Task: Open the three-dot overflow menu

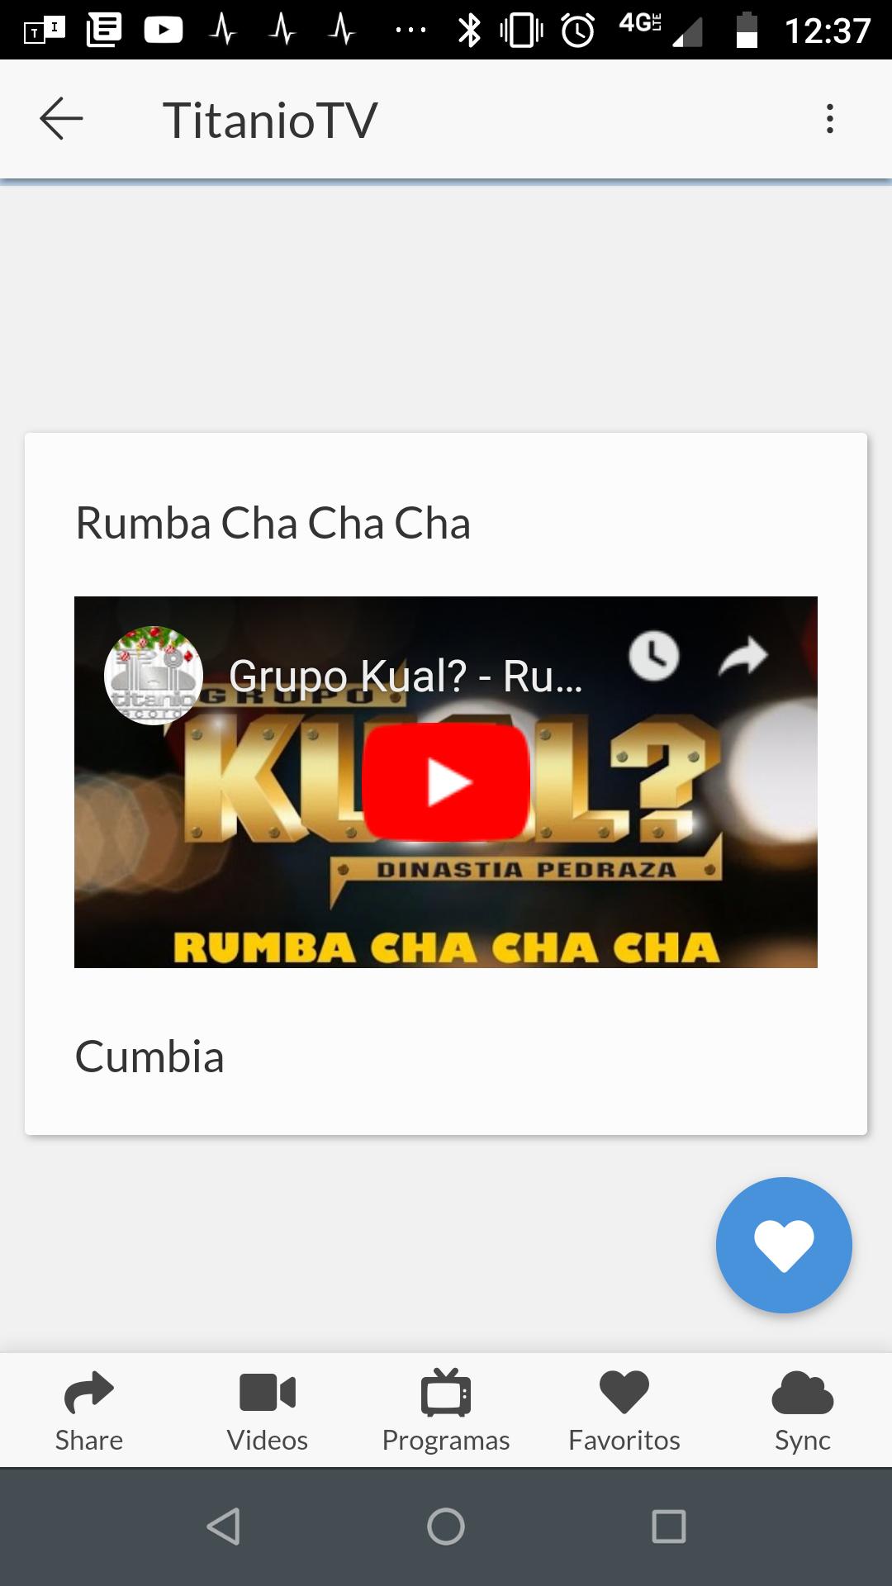Action: coord(830,118)
